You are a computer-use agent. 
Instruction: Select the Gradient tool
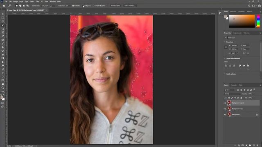click(3, 58)
